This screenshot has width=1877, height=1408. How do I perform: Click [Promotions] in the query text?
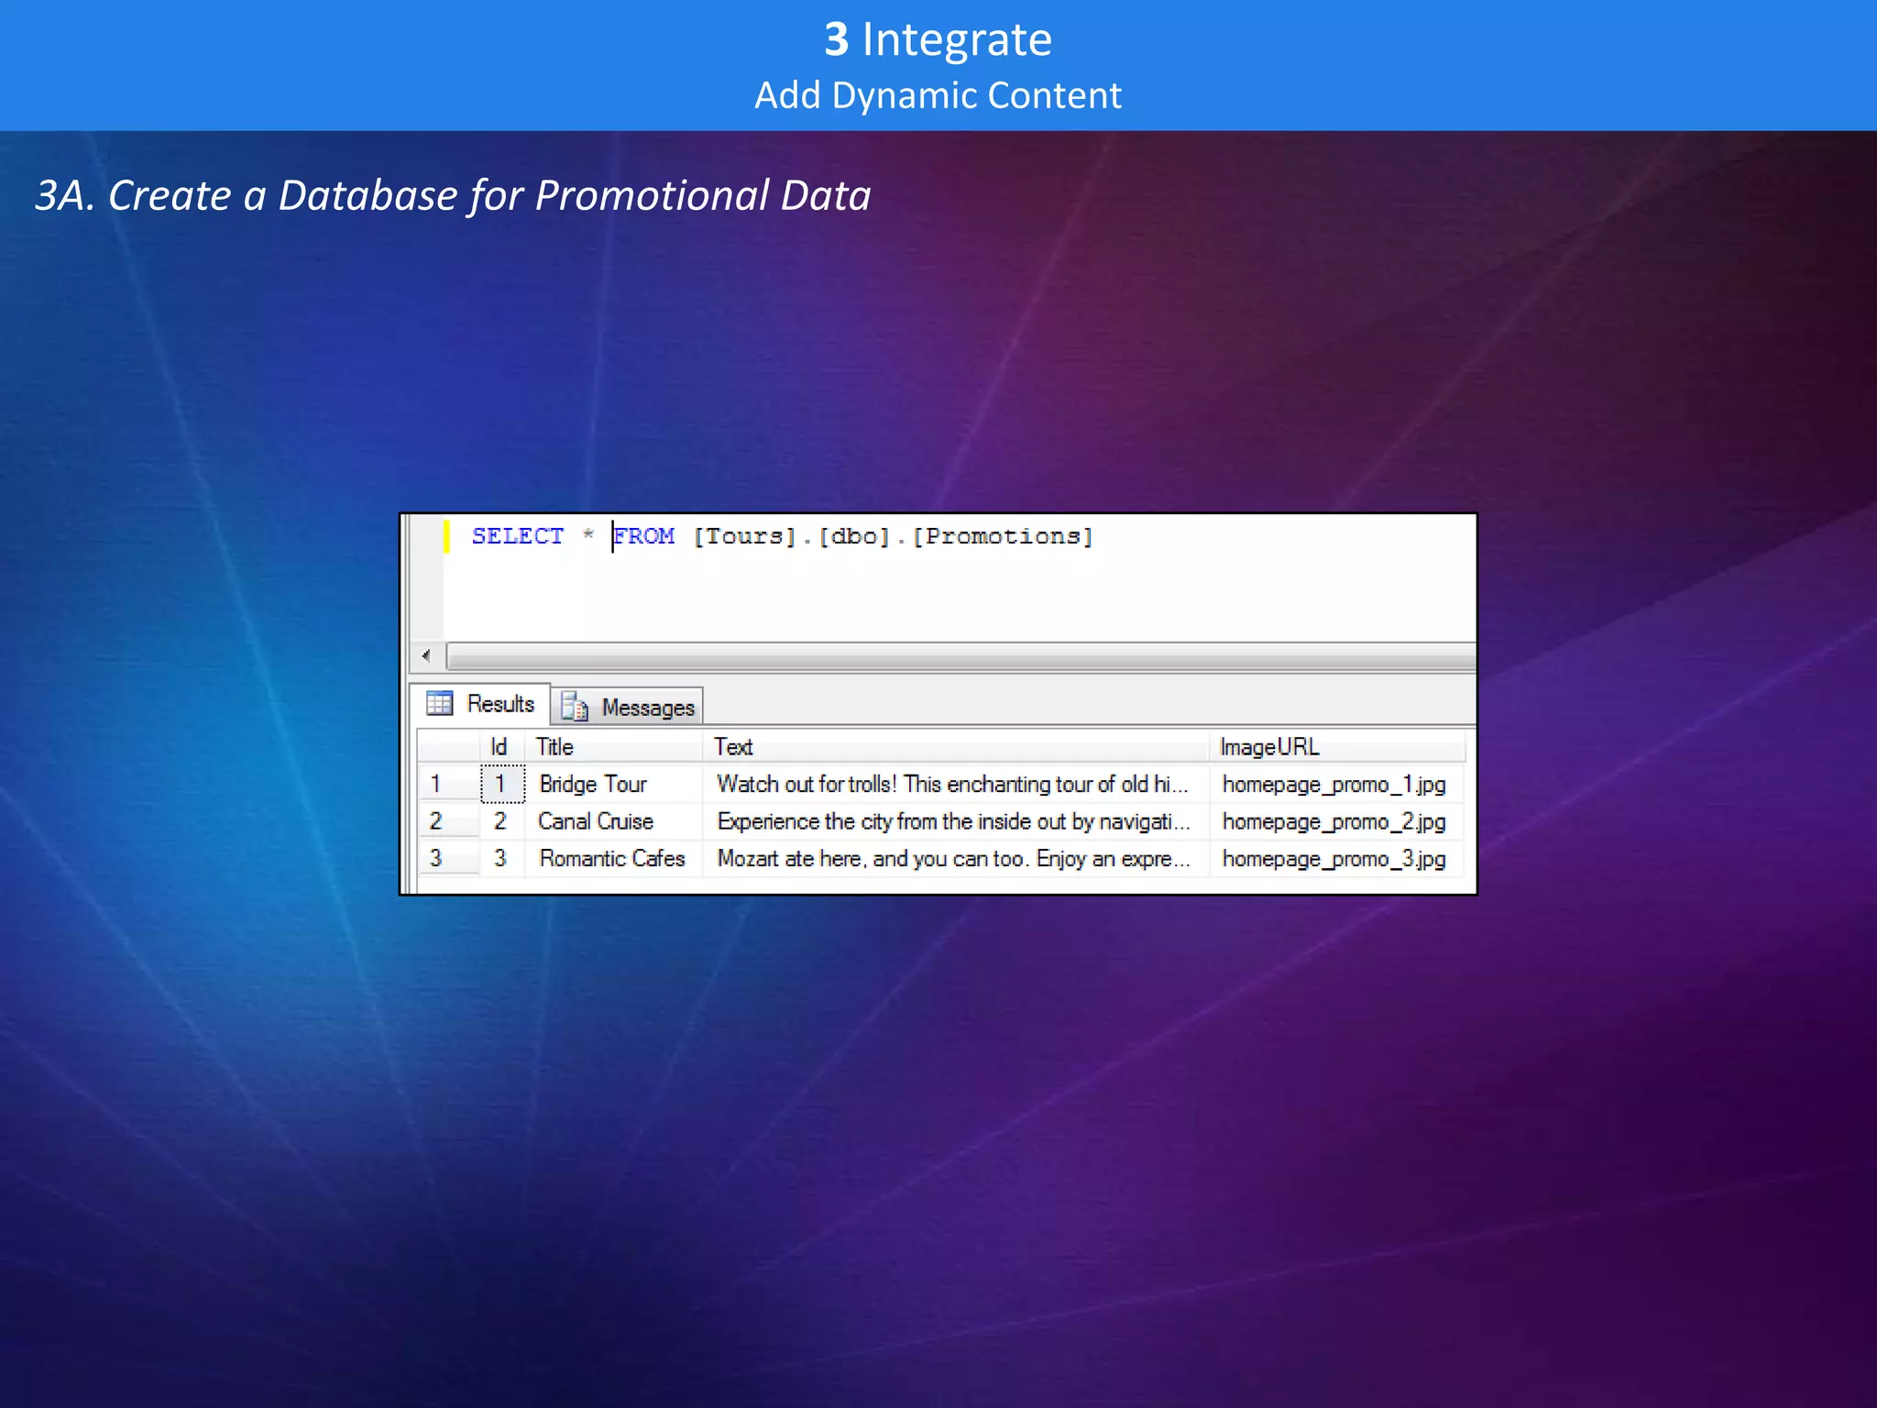click(x=1003, y=536)
